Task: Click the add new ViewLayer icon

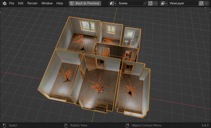Action: pos(201,3)
